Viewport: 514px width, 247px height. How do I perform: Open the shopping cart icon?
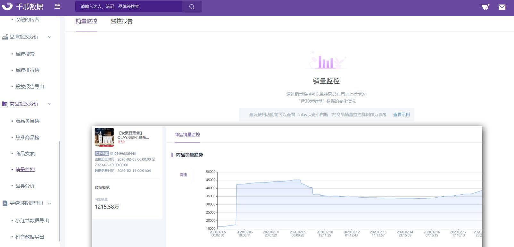(485, 7)
